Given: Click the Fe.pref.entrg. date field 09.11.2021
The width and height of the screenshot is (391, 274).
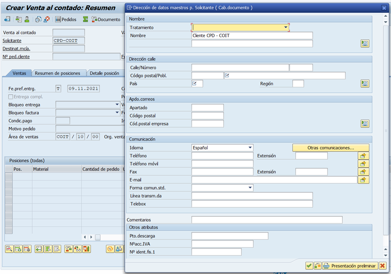Looking at the screenshot, I should [x=83, y=89].
